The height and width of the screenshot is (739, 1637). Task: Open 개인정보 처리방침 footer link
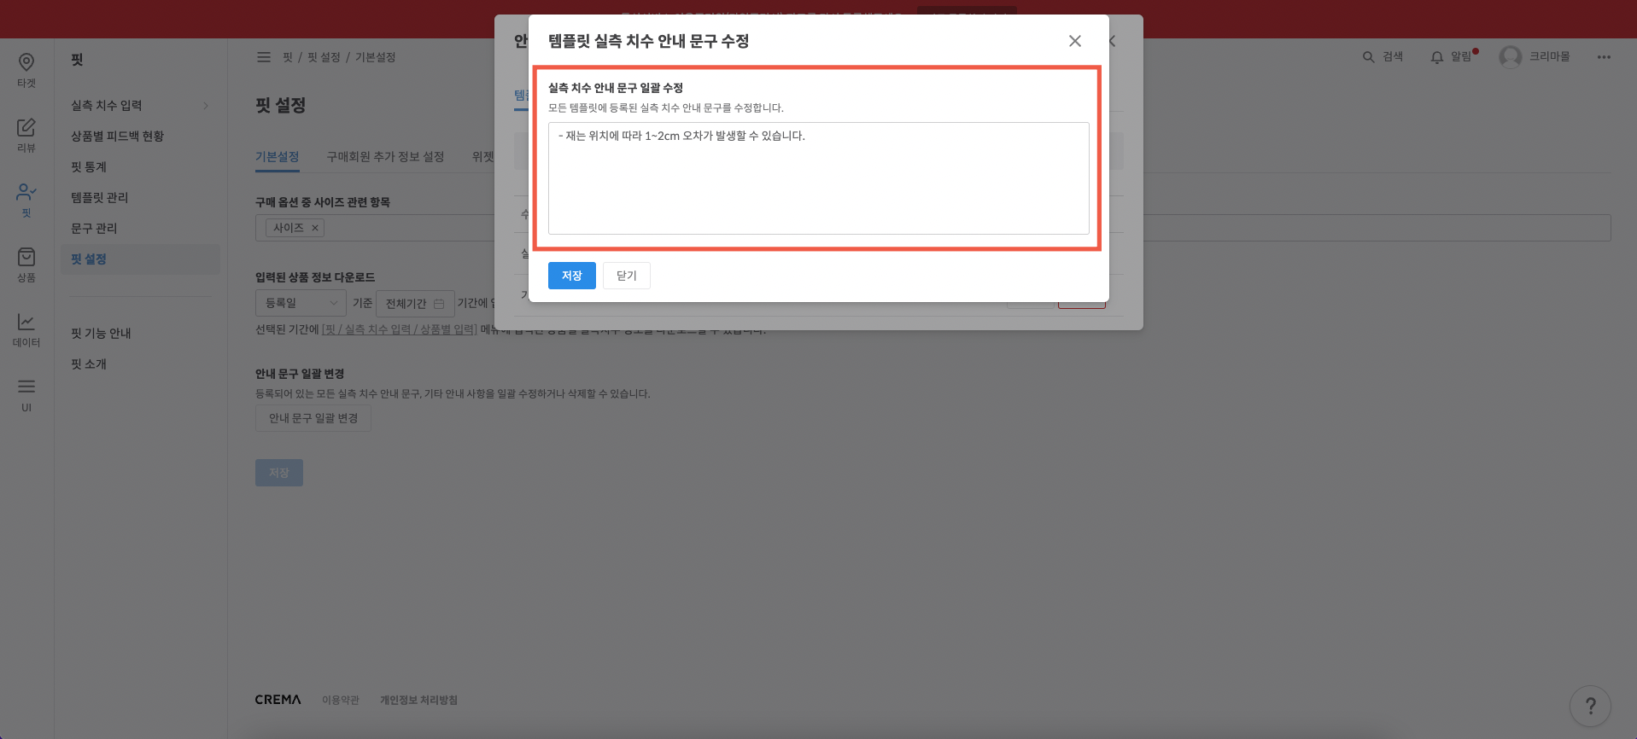(x=418, y=700)
